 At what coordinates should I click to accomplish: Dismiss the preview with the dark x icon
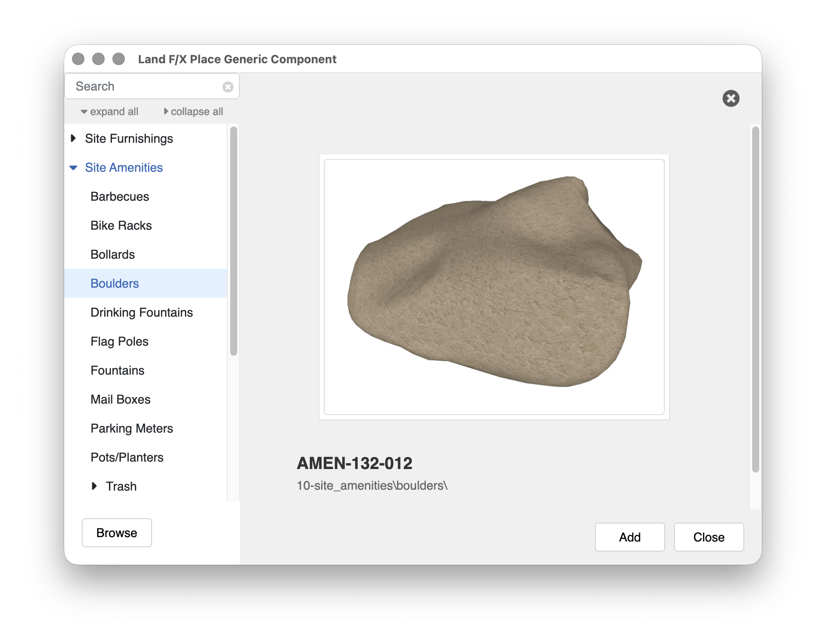click(731, 98)
